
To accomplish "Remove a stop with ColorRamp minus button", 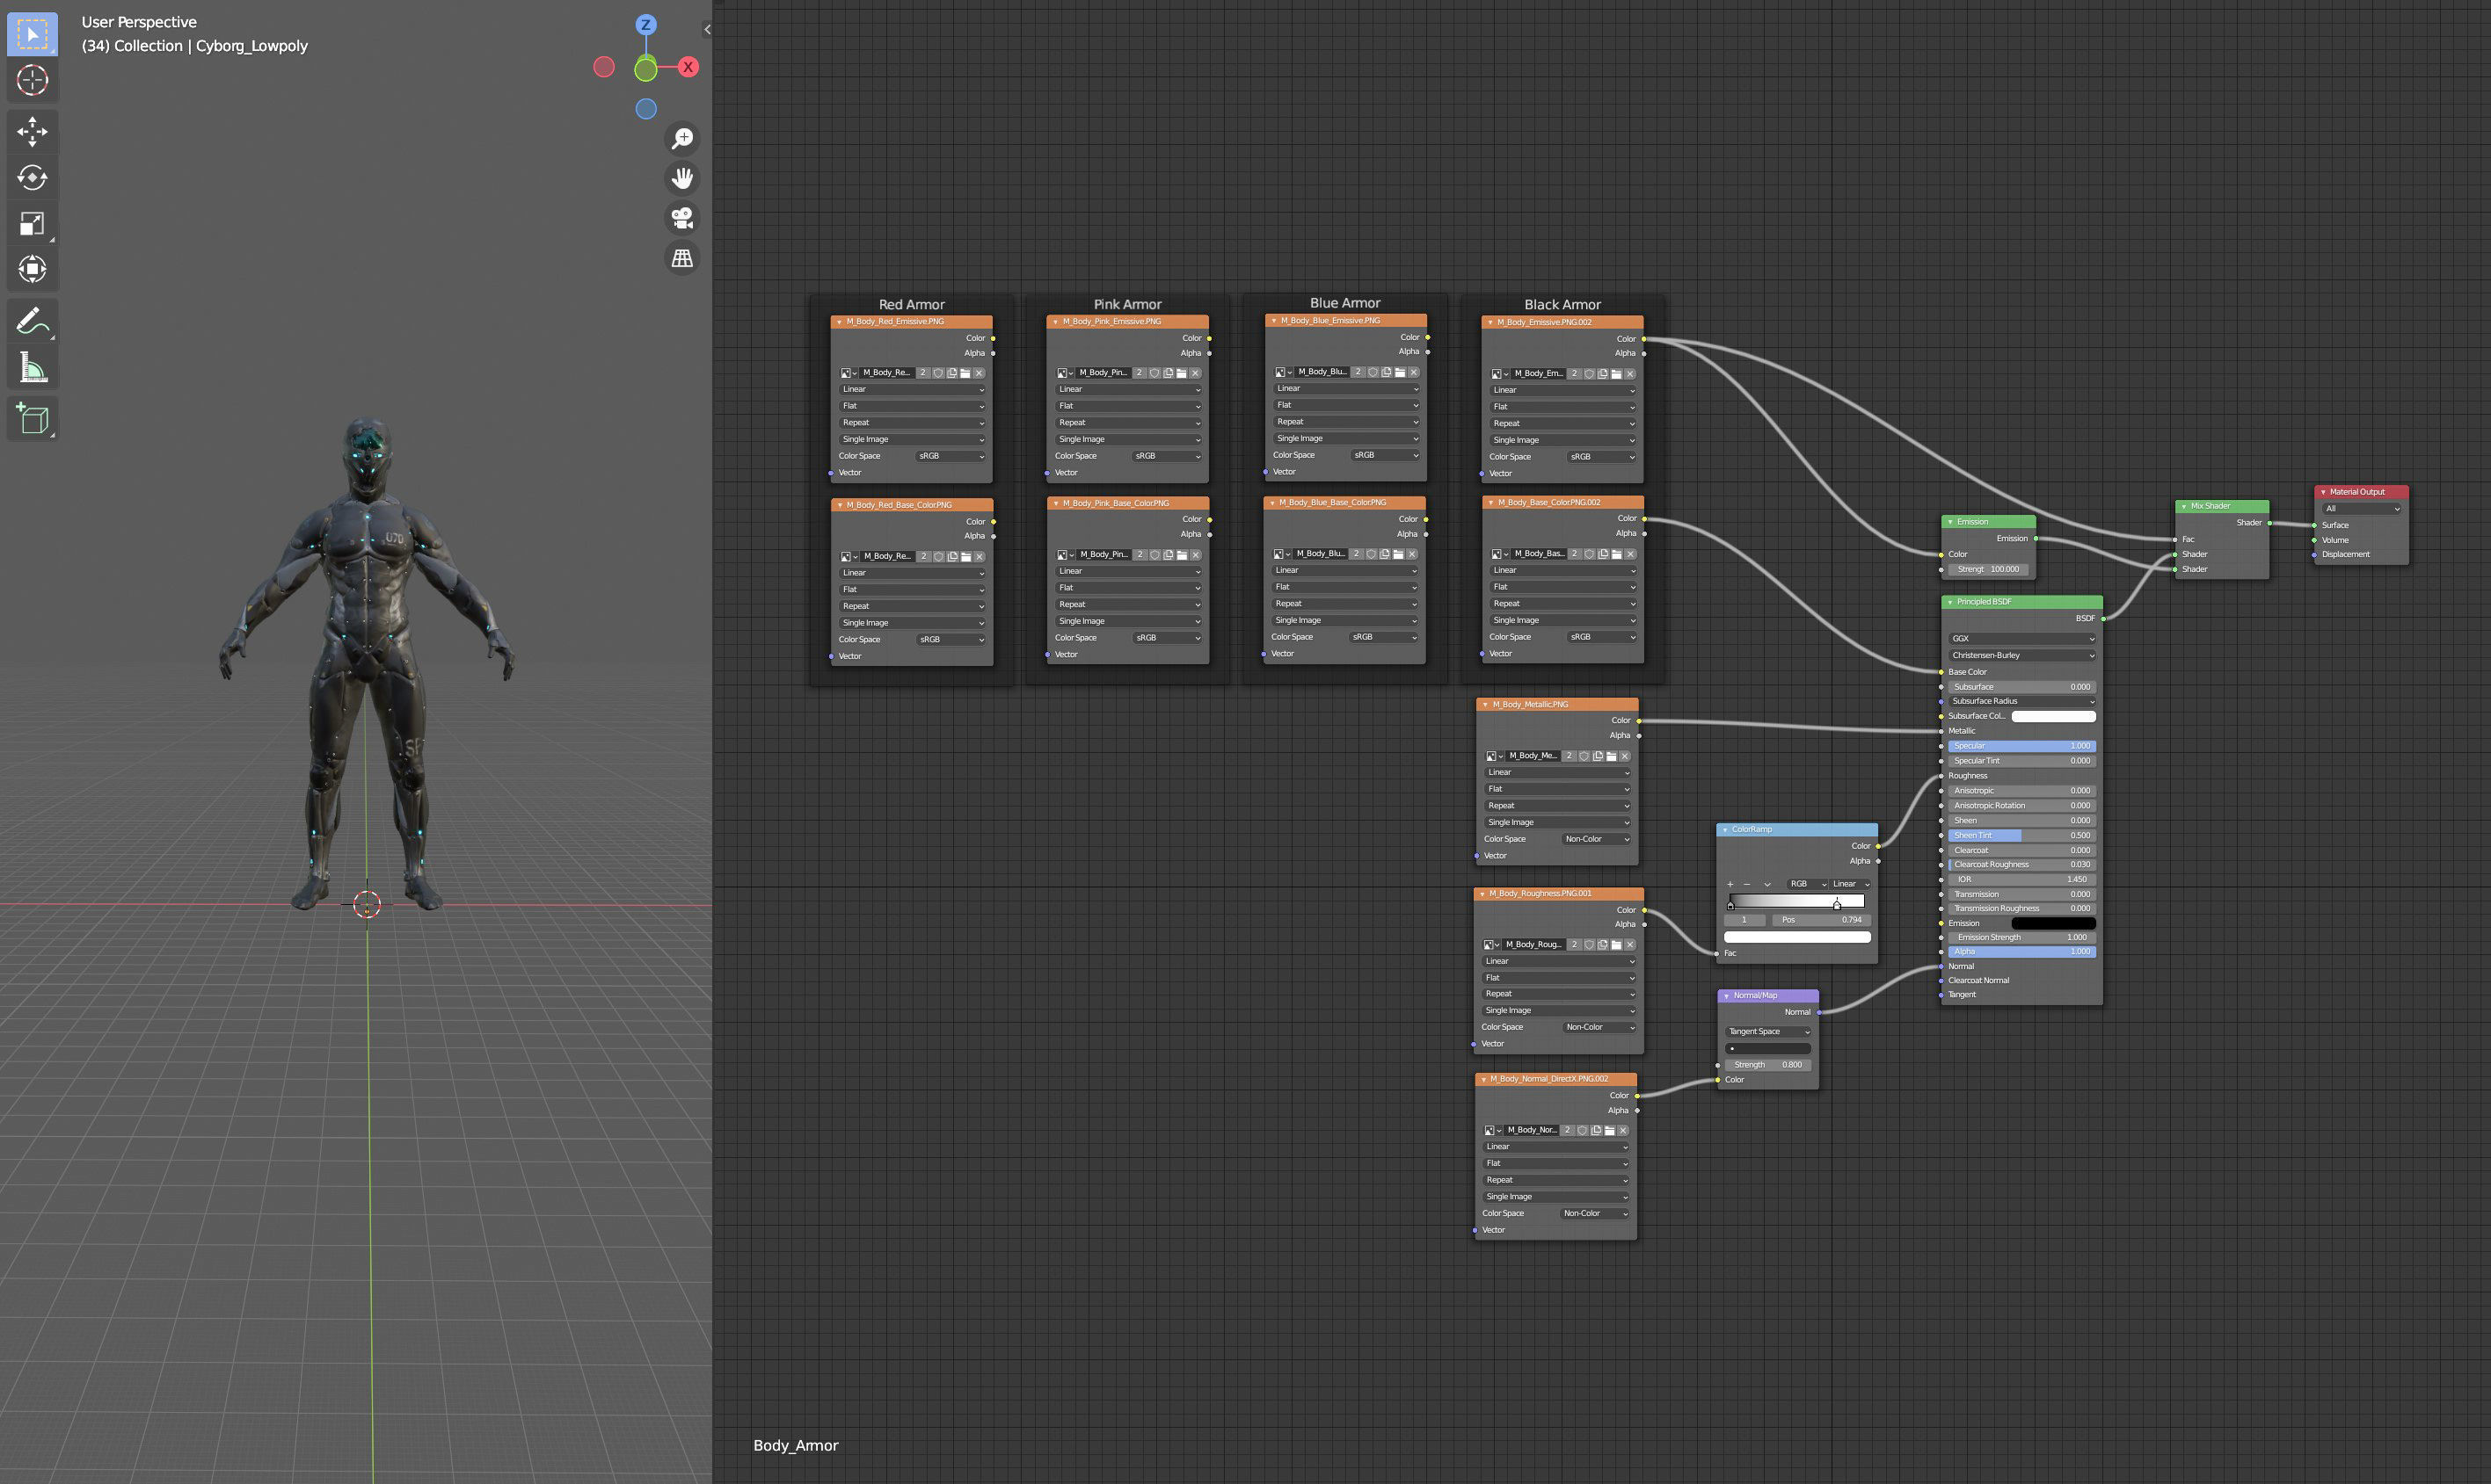I will (1747, 884).
